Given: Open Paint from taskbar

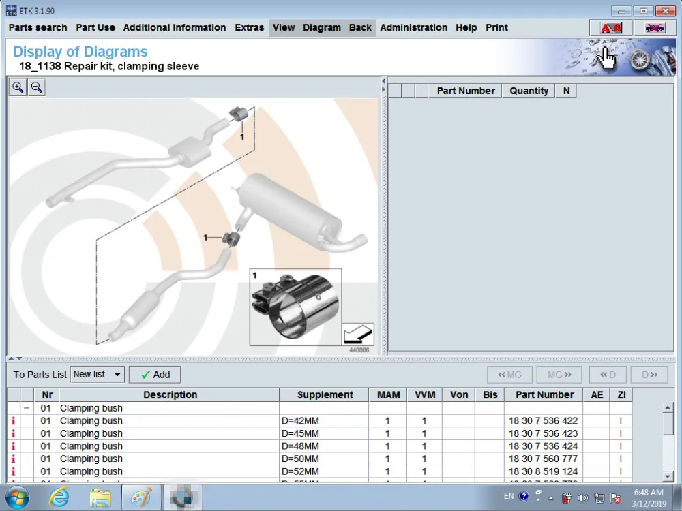Looking at the screenshot, I should 141,497.
